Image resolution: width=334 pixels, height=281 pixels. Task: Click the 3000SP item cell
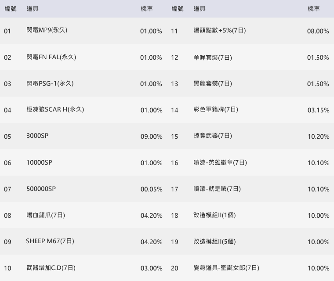37,136
